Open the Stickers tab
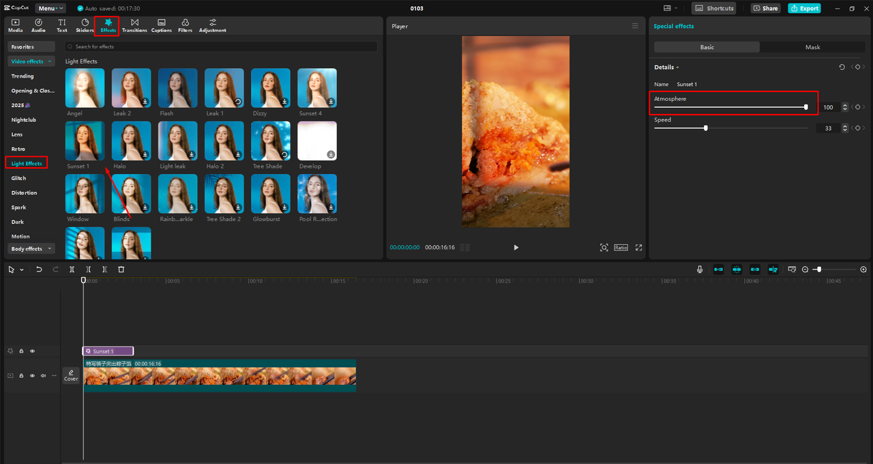873x464 pixels. pos(85,26)
